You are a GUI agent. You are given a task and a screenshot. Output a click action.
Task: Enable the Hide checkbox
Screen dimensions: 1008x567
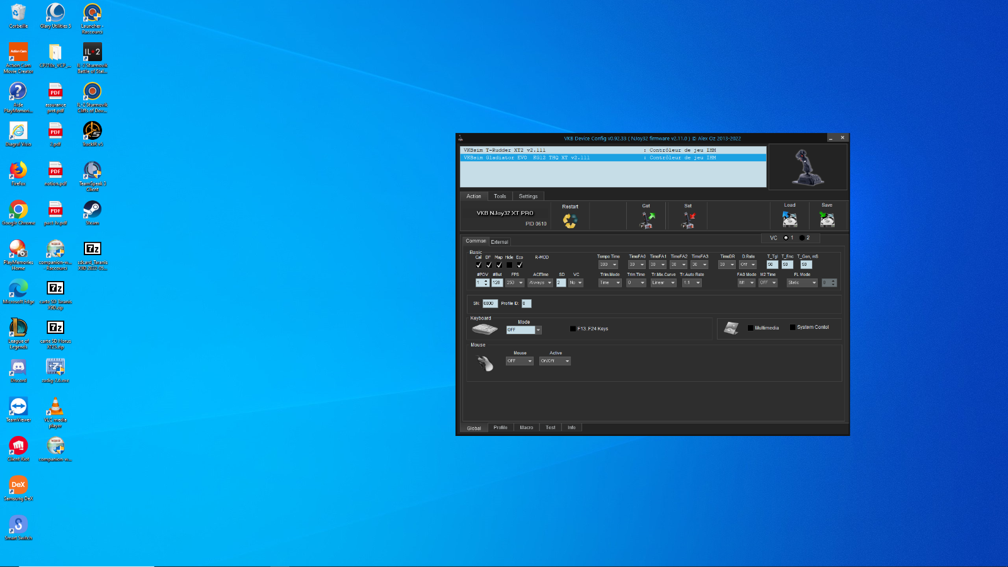pyautogui.click(x=509, y=265)
